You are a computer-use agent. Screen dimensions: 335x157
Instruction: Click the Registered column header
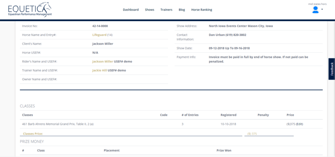(x=228, y=115)
